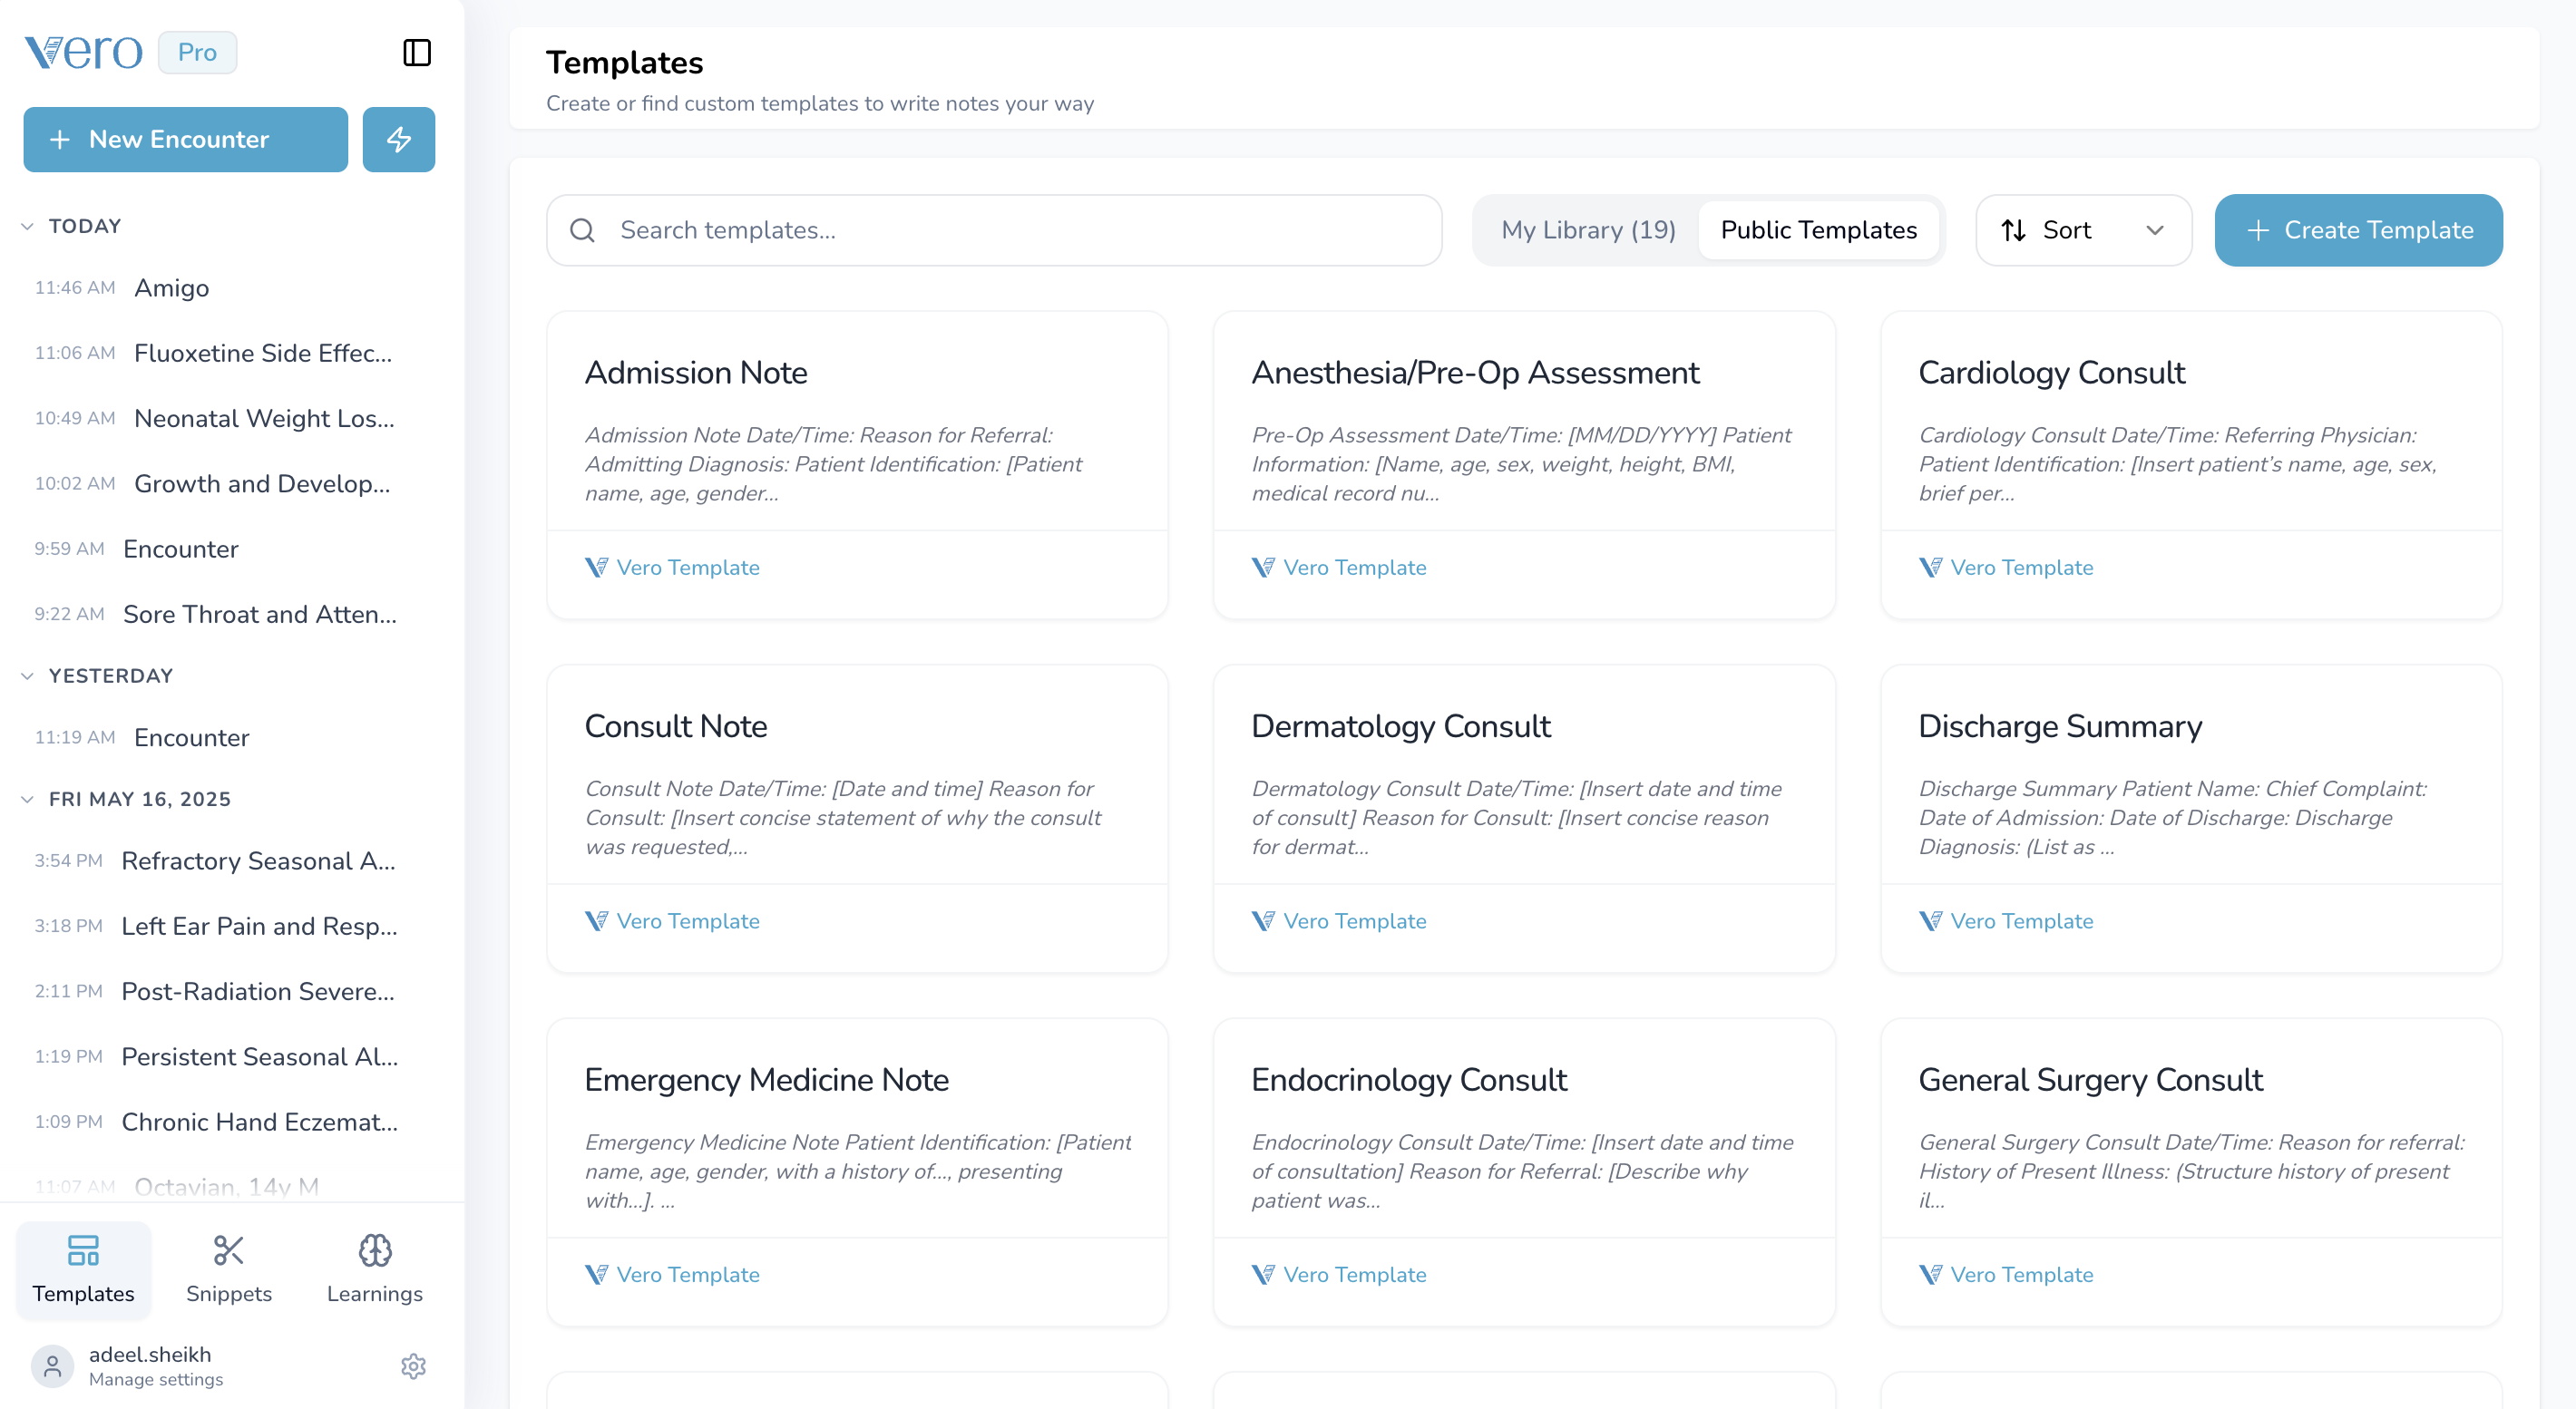Collapse the Fri May 16, 2025 section
The width and height of the screenshot is (2576, 1409).
pos(27,799)
